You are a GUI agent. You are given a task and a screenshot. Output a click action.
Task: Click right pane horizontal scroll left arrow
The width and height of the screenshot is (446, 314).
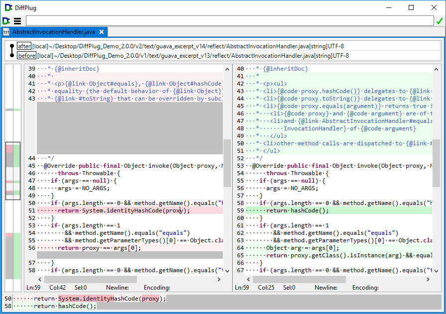[248, 279]
